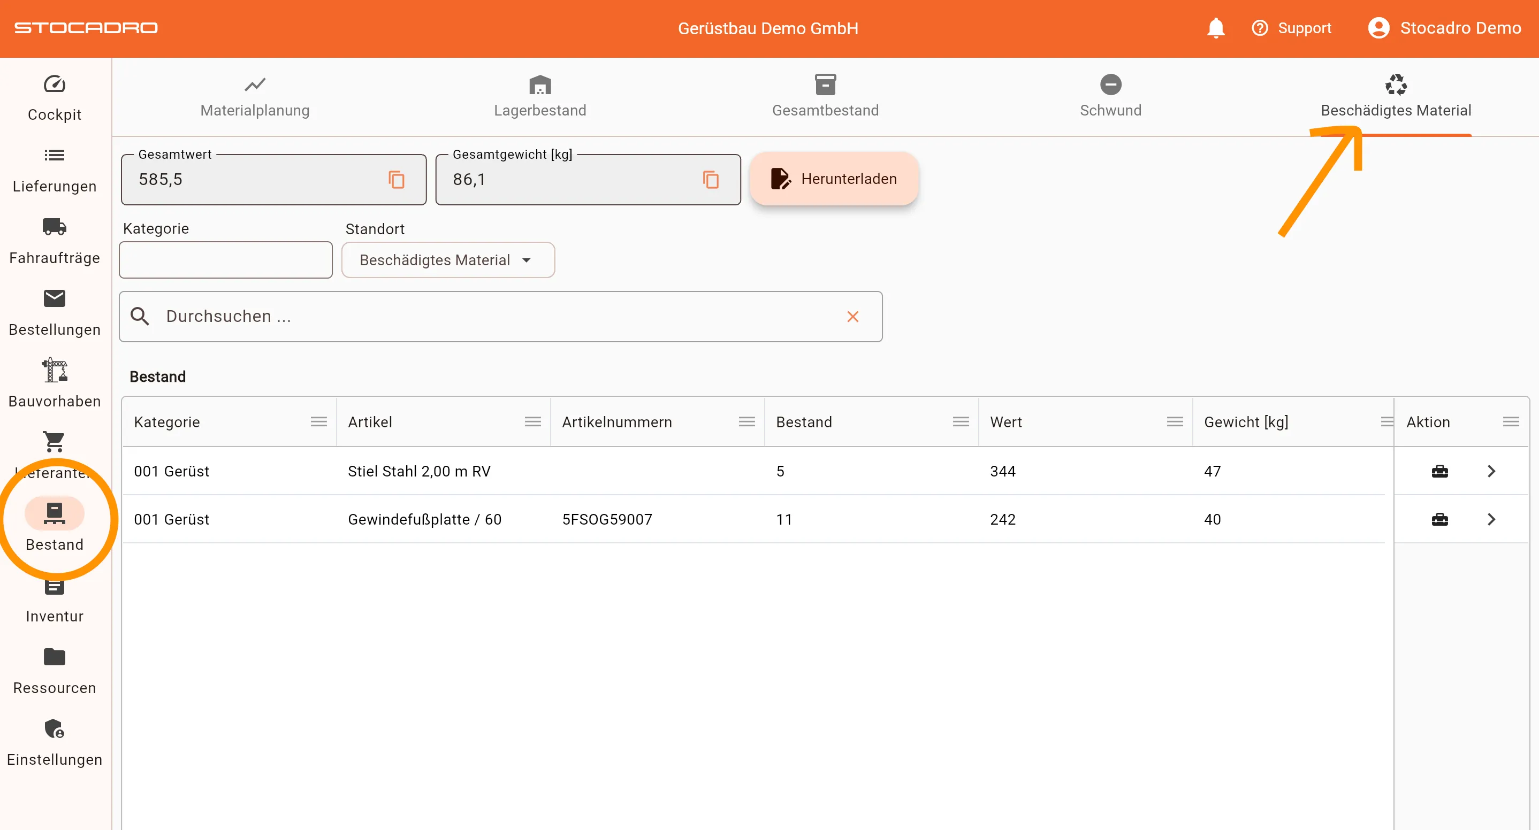Open the notifications bell
Viewport: 1539px width, 830px height.
point(1215,27)
